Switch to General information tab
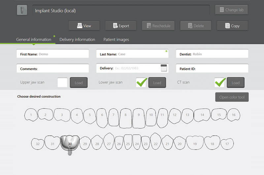The width and height of the screenshot is (264, 175). pyautogui.click(x=34, y=39)
